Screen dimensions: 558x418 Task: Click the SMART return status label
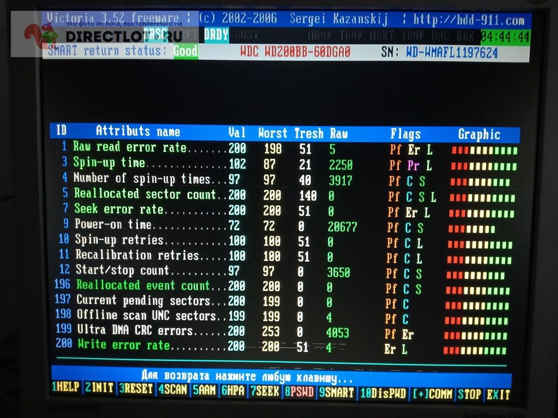point(107,50)
